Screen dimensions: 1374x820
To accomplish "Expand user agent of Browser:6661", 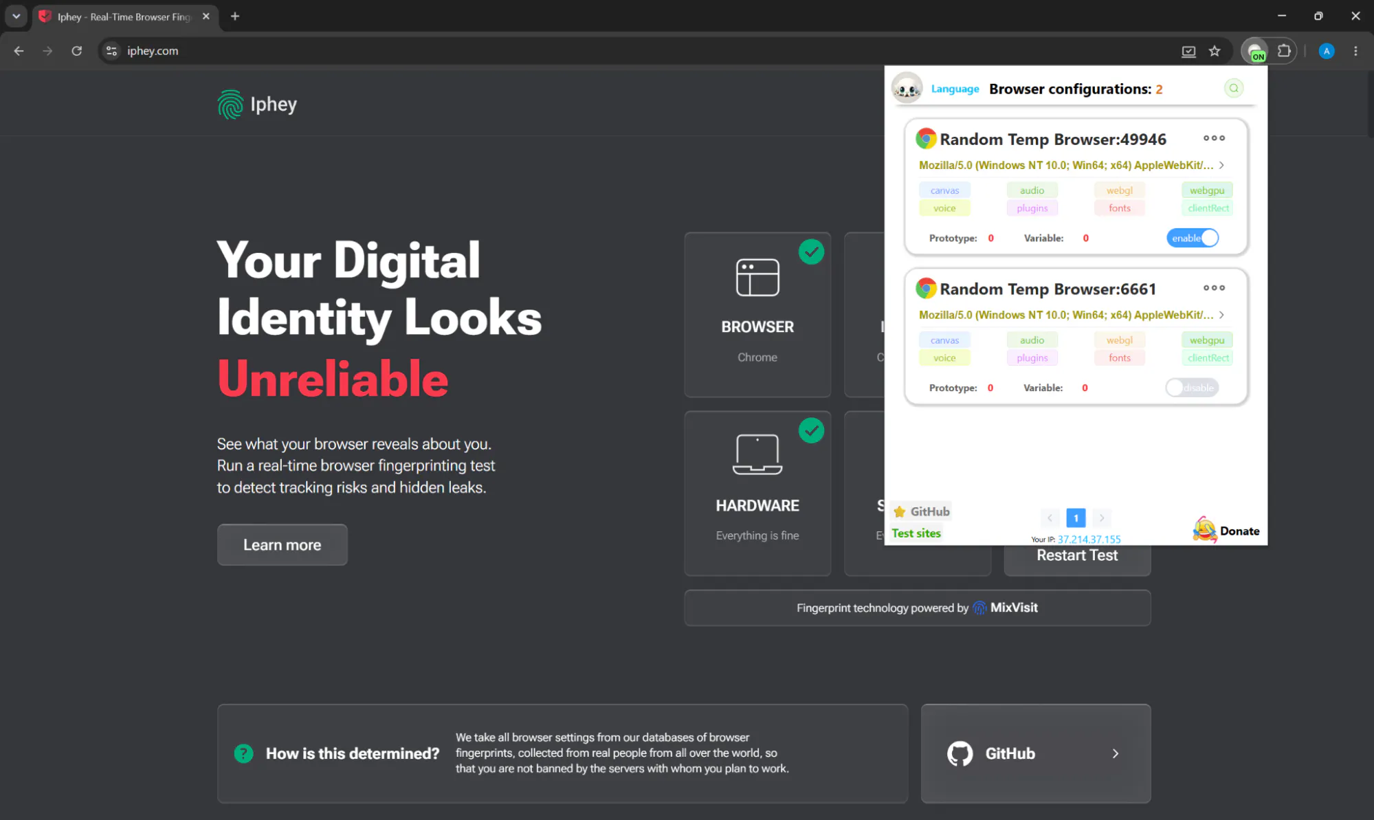I will (1221, 315).
